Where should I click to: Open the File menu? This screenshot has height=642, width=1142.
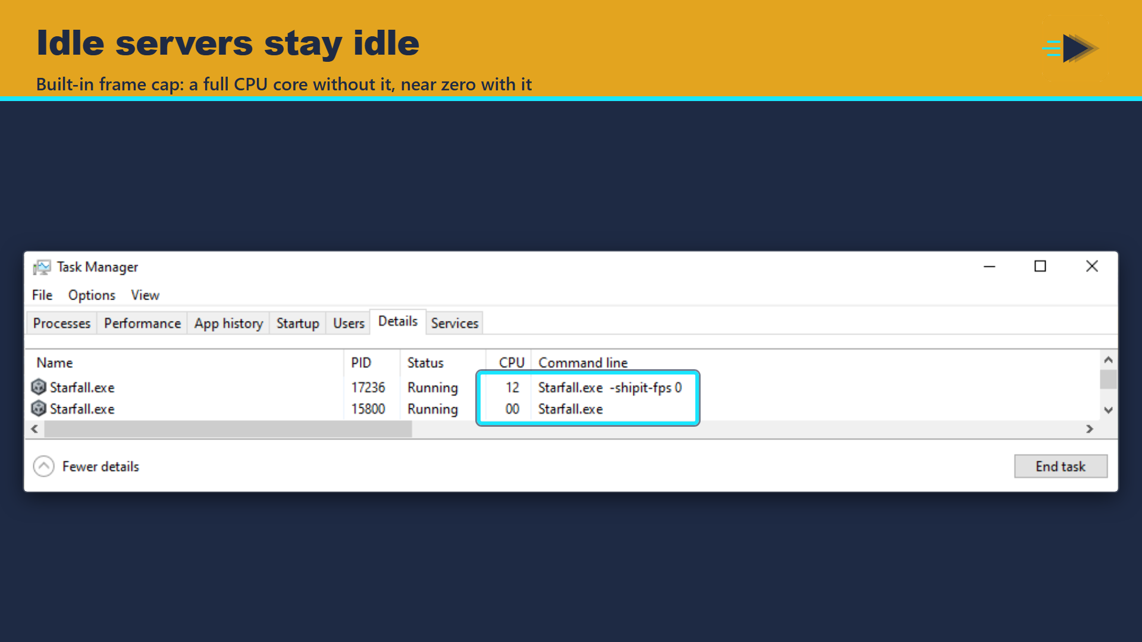pyautogui.click(x=42, y=295)
